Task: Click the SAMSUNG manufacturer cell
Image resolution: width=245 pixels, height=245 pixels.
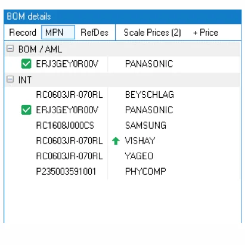Action: click(145, 125)
